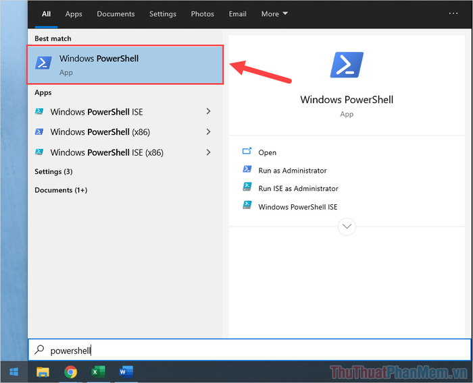Click the Run as Administrator icon

click(x=247, y=169)
